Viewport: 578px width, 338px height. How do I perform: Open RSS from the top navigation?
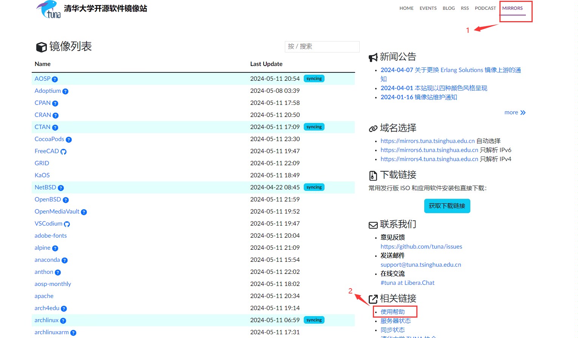coord(465,8)
